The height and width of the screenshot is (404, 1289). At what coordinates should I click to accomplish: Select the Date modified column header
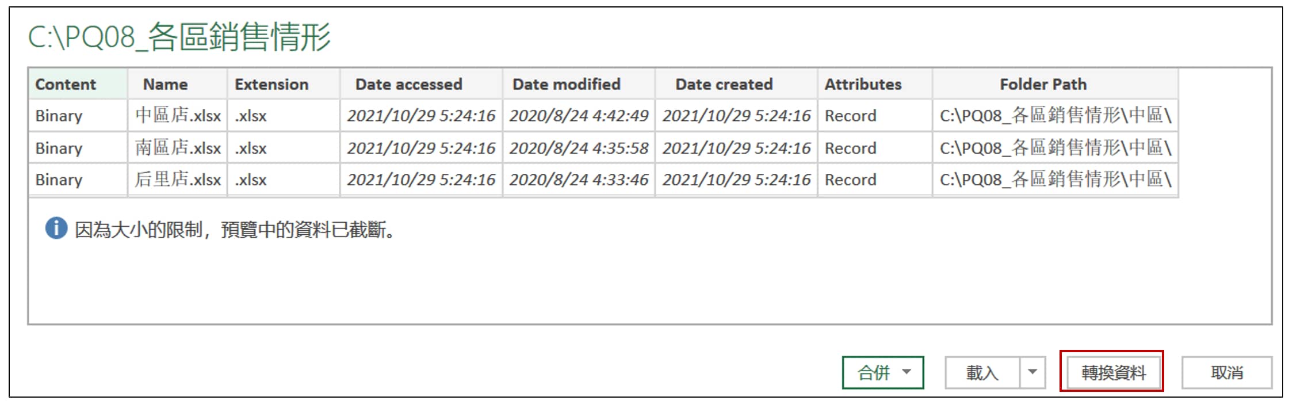[x=566, y=84]
